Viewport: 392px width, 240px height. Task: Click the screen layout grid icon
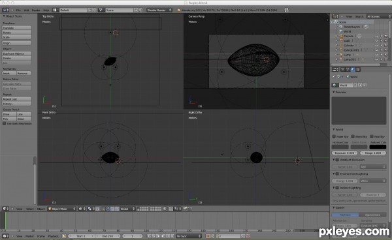click(x=54, y=10)
